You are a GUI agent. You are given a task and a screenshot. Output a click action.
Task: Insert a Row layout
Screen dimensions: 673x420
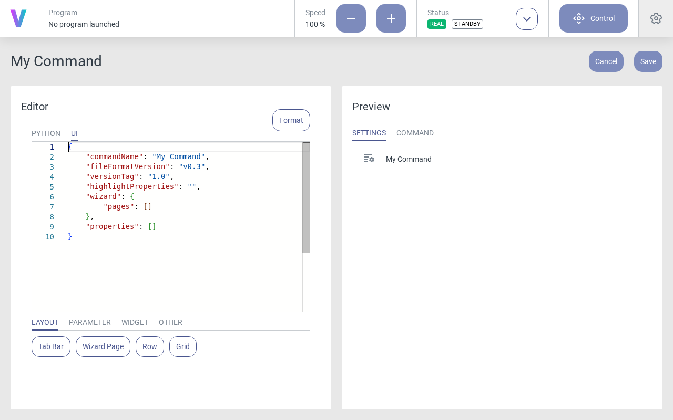point(150,346)
